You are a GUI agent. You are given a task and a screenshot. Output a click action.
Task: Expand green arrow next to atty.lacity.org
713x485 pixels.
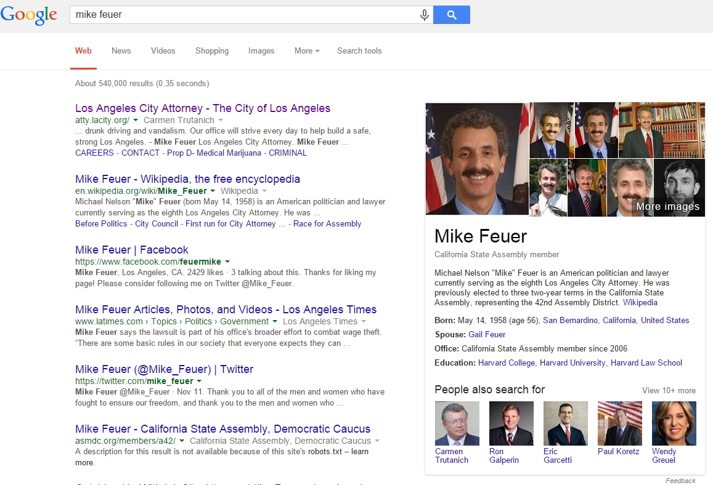tap(136, 121)
